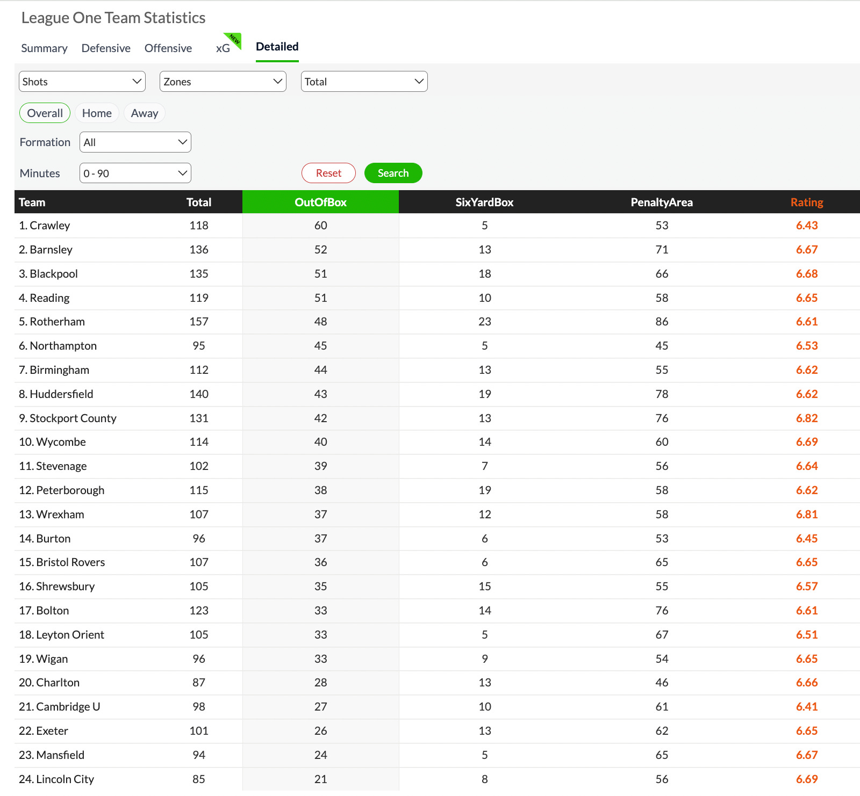The width and height of the screenshot is (860, 796).
Task: Sort table by Total column header
Action: click(199, 202)
